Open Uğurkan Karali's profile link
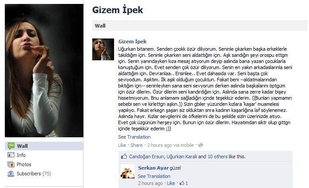Viewport: 309px width, 188px height. click(182, 157)
